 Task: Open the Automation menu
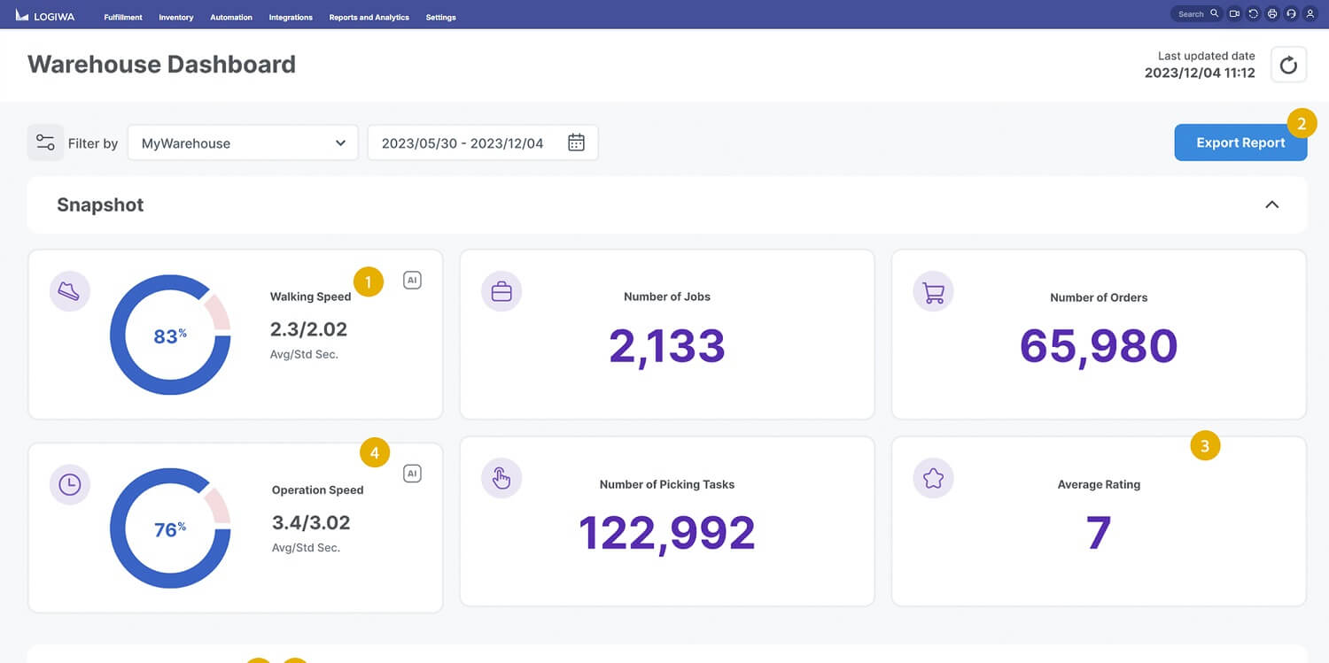231,18
